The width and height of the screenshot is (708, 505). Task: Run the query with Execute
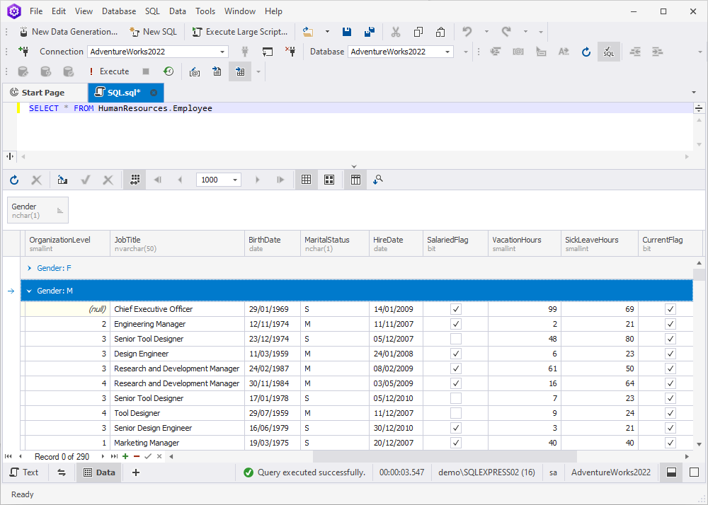coord(109,71)
